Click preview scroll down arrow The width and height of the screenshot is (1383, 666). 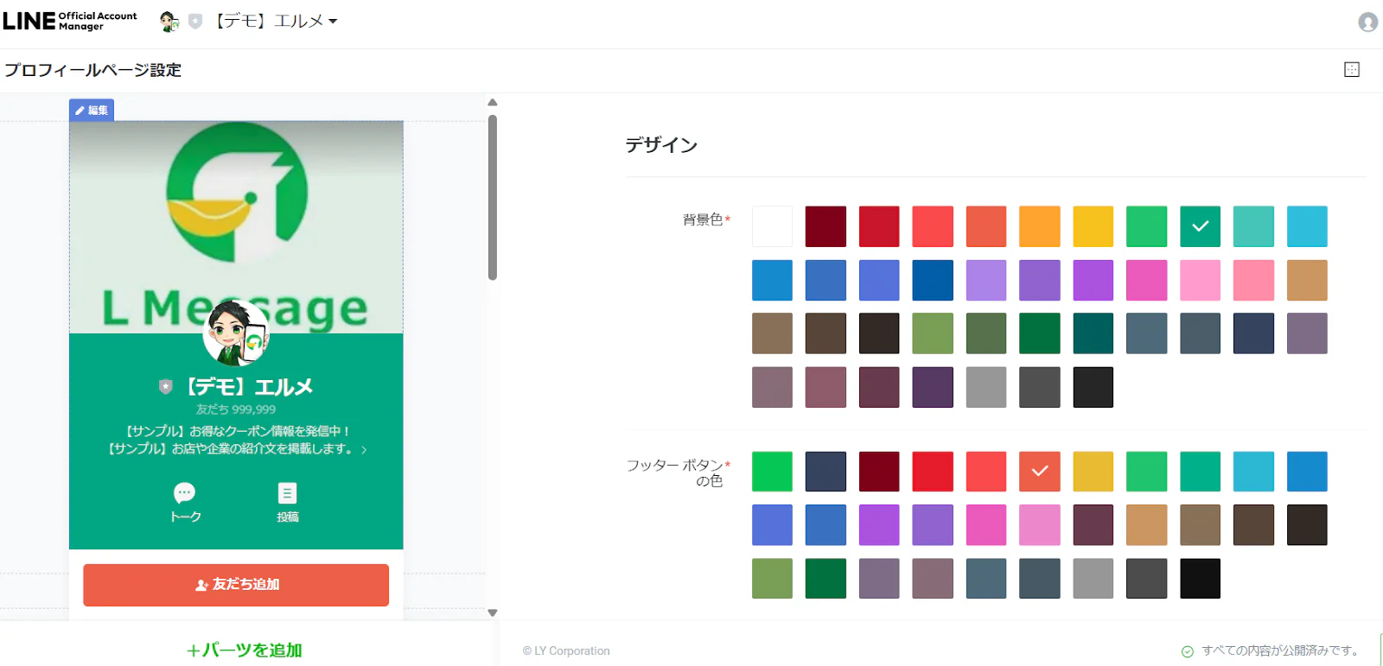[x=493, y=612]
